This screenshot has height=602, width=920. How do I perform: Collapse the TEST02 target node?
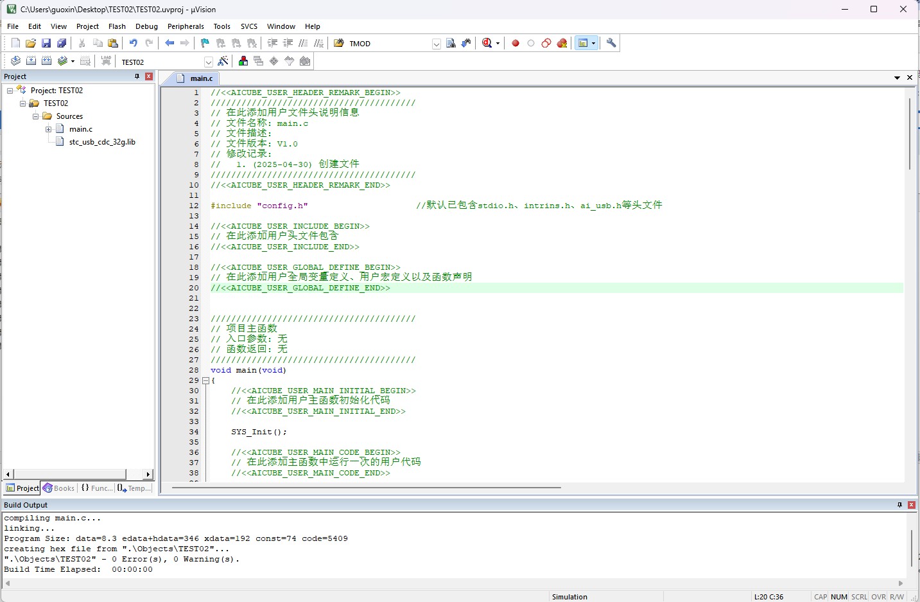pyautogui.click(x=22, y=103)
